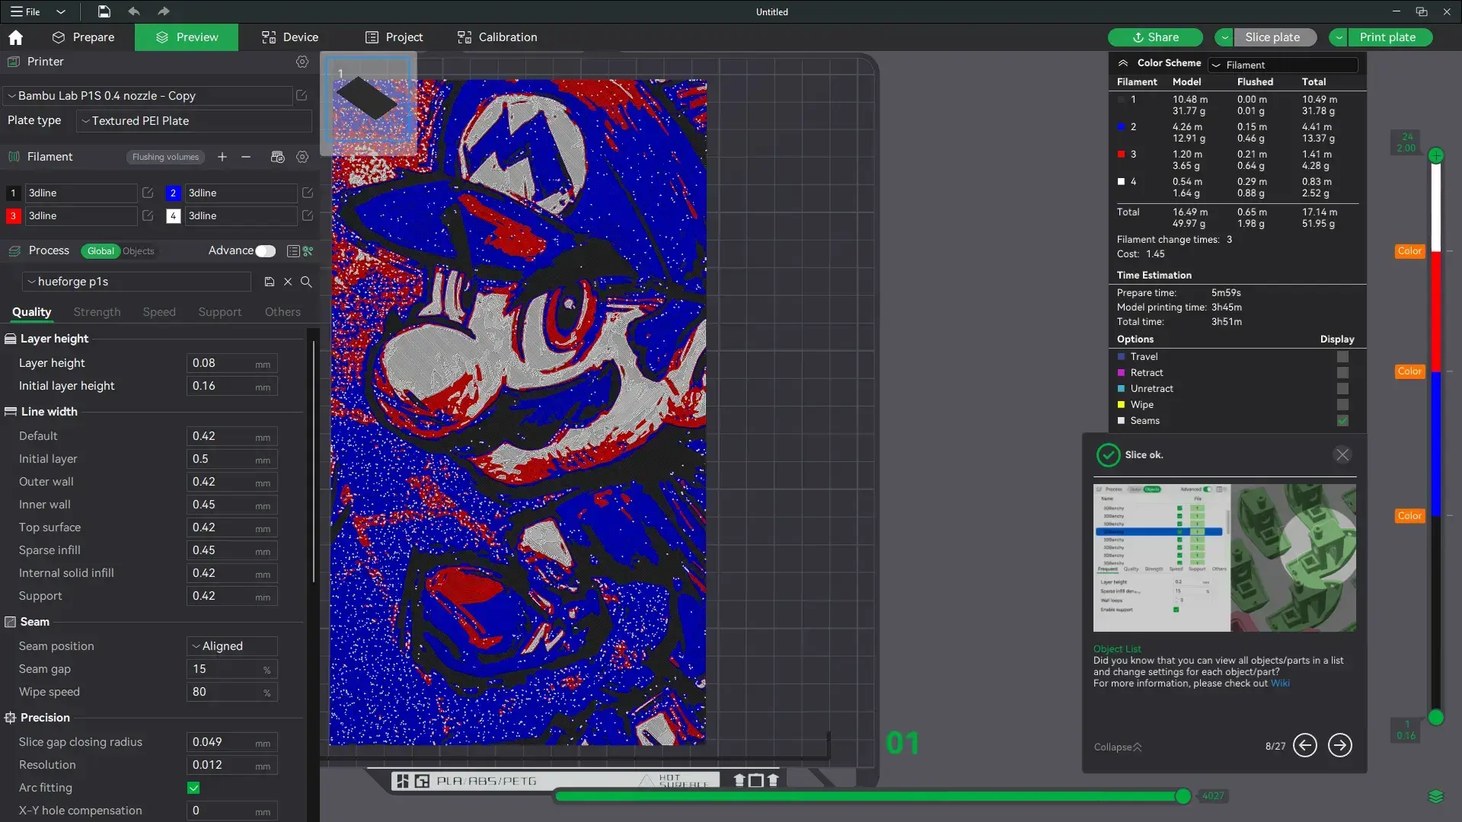Add a new filament with the plus icon
Screen dimensions: 1462x822
(222, 157)
